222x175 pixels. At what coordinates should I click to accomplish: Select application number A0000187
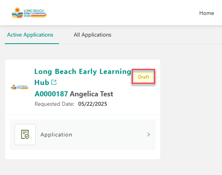[51, 94]
